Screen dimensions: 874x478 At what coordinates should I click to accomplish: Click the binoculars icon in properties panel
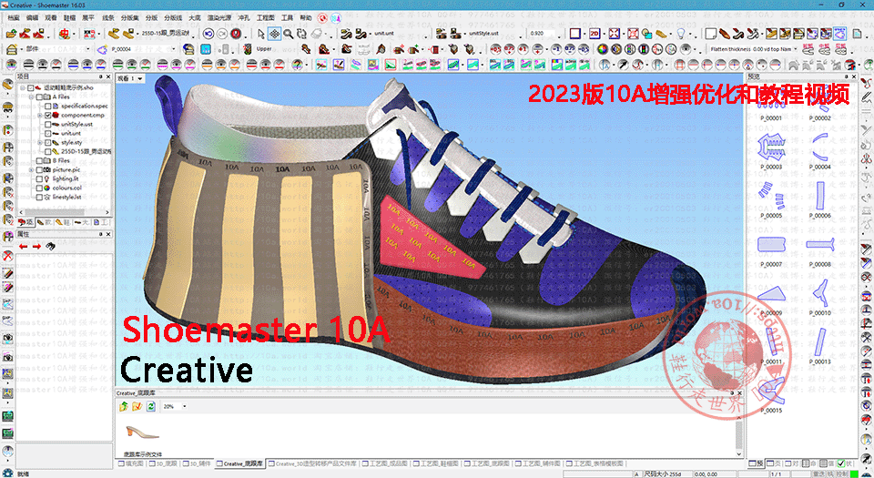pos(50,246)
